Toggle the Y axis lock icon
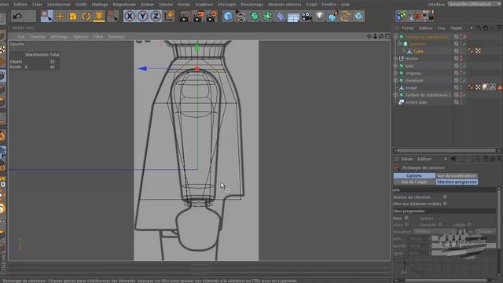The image size is (503, 283). [x=142, y=16]
